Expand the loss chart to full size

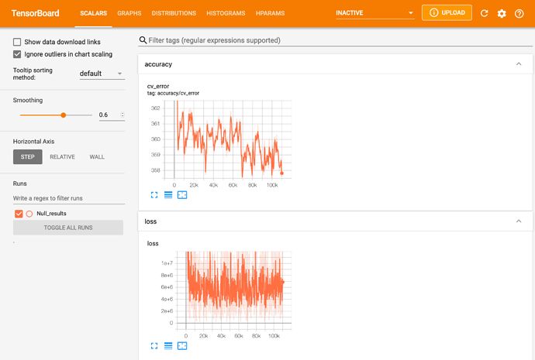pyautogui.click(x=154, y=346)
